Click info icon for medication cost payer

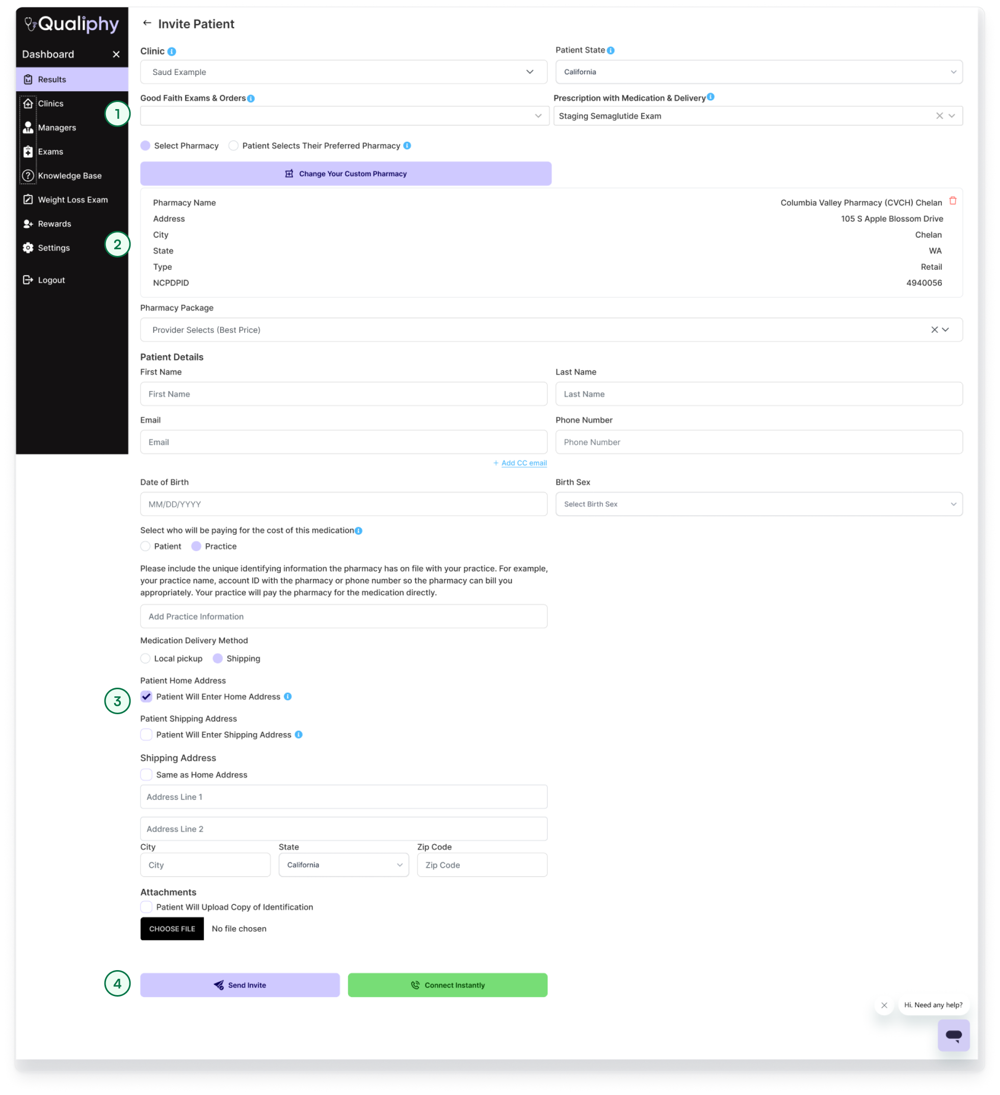(358, 531)
